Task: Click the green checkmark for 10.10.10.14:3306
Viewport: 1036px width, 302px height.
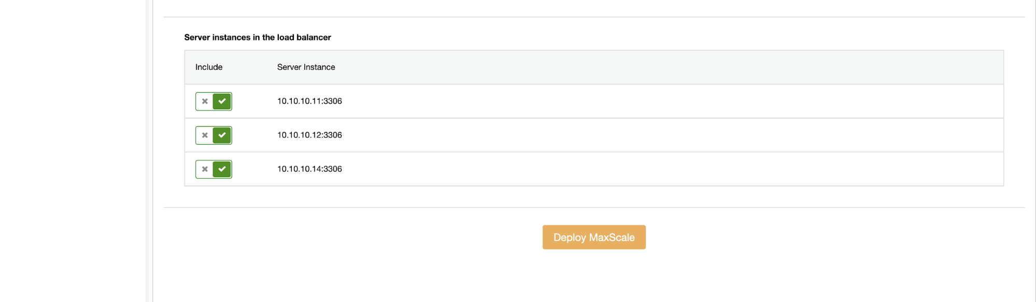Action: 222,169
